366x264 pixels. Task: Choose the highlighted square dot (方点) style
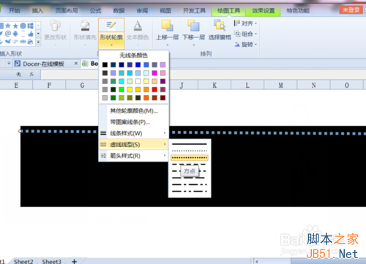point(190,158)
